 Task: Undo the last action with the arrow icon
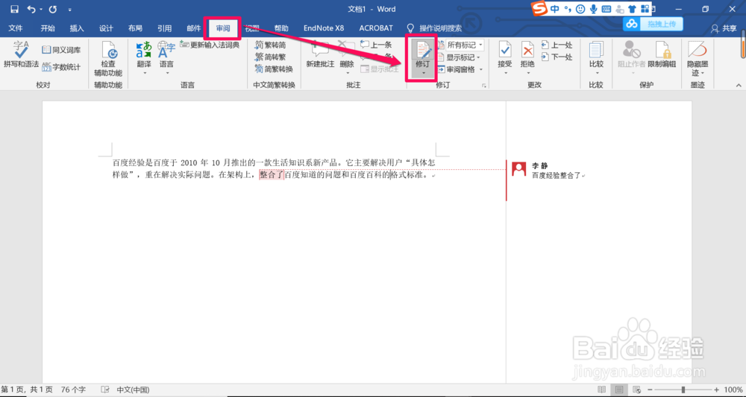point(31,9)
